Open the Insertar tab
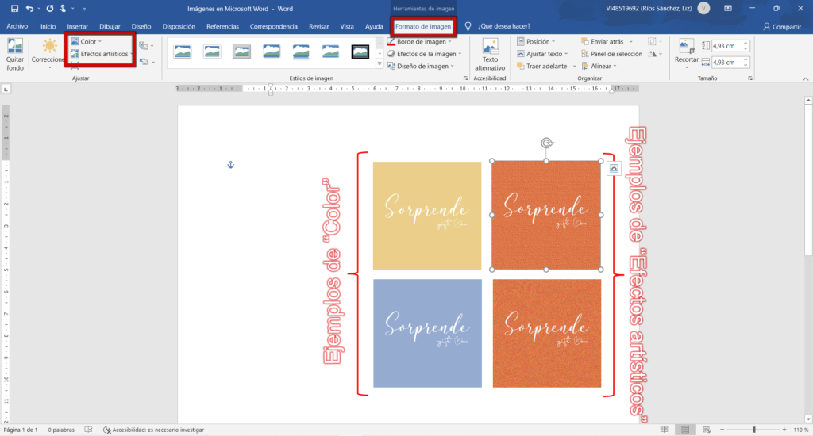 click(x=78, y=26)
